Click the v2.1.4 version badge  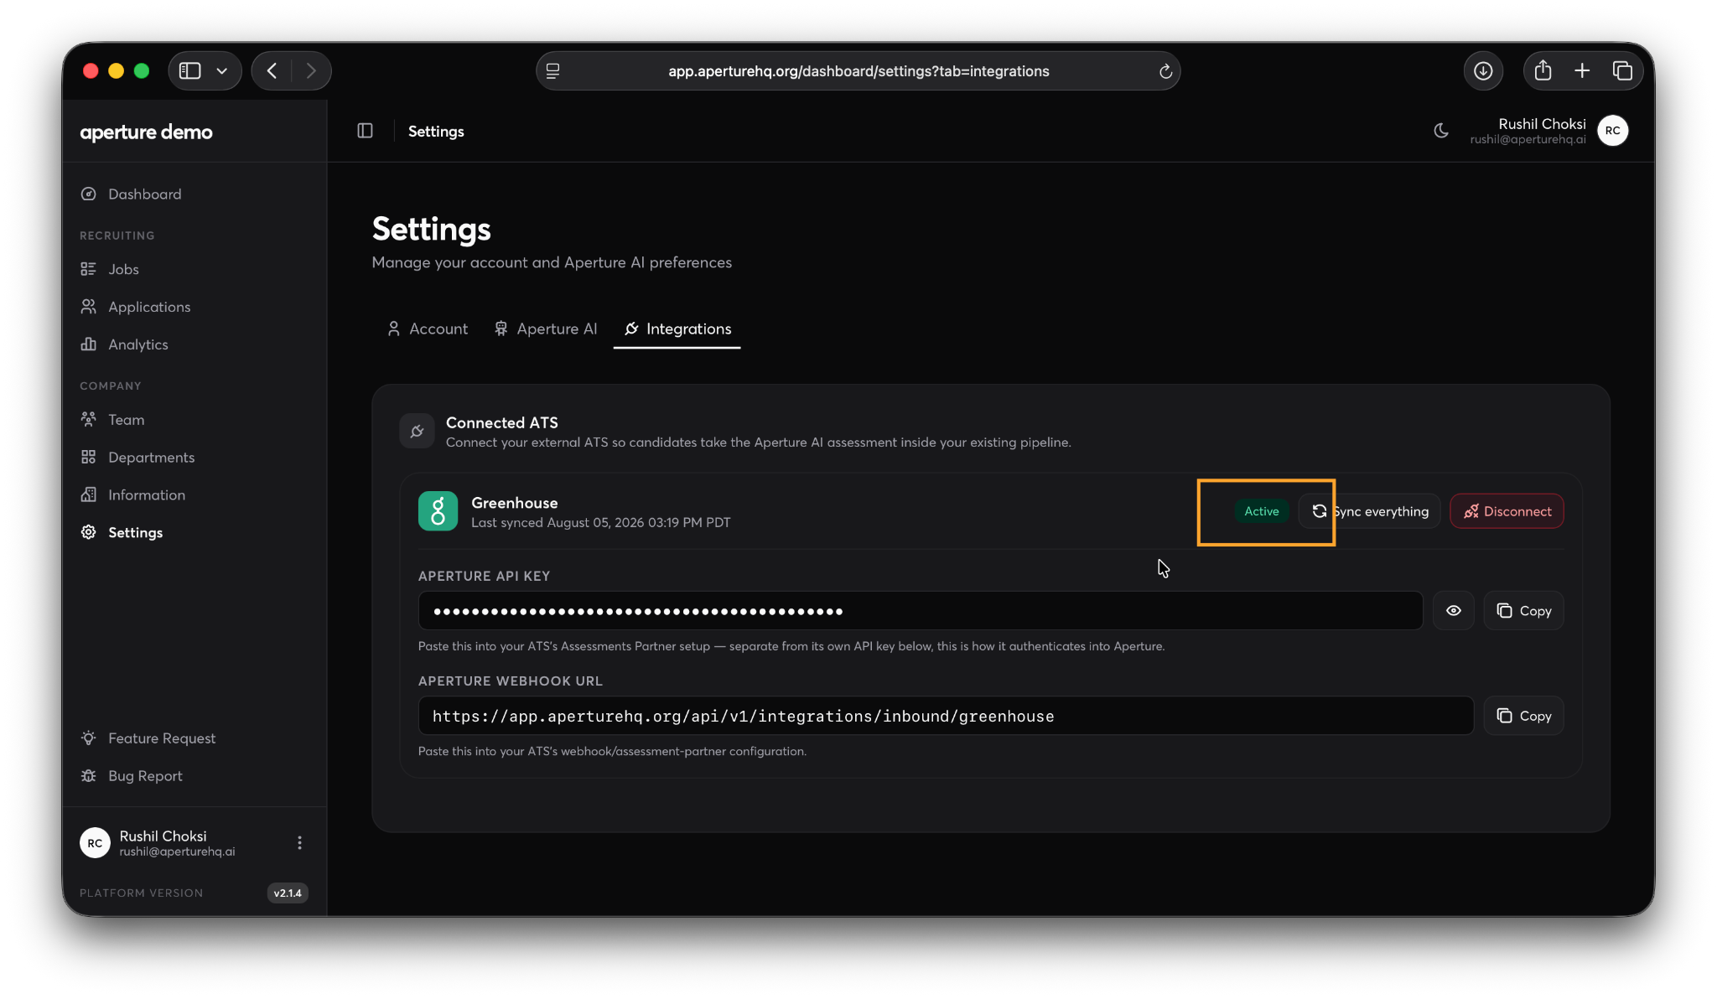click(x=288, y=893)
